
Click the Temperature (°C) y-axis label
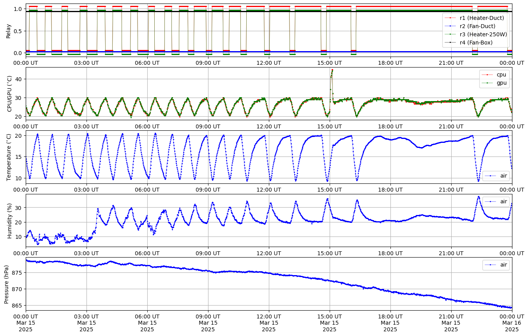pyautogui.click(x=9, y=157)
